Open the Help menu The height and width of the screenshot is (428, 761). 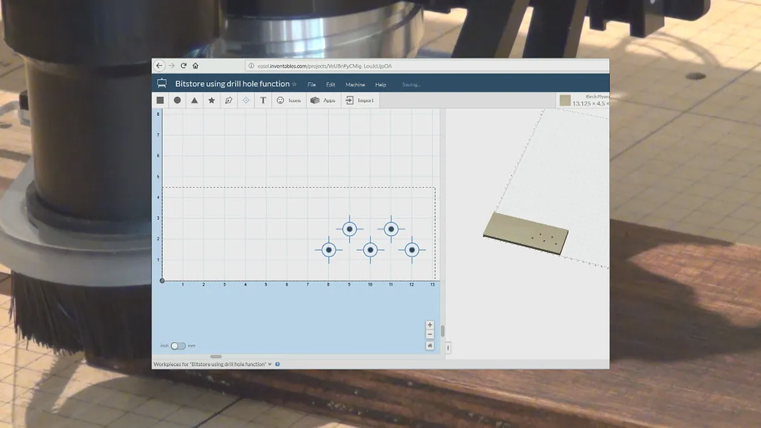(x=380, y=85)
